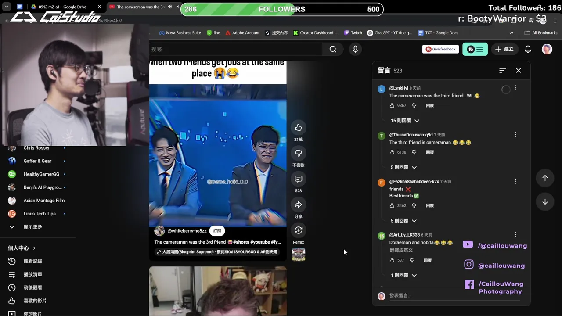Dislike @LynkHyl's comment
The height and width of the screenshot is (316, 562).
[414, 106]
